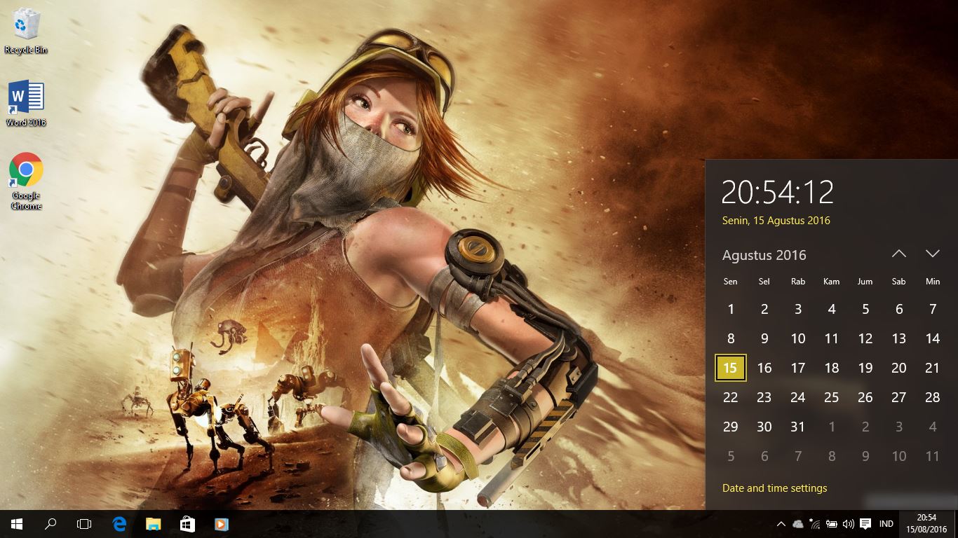Switch input language via IND indicator
958x538 pixels.
[x=886, y=524]
